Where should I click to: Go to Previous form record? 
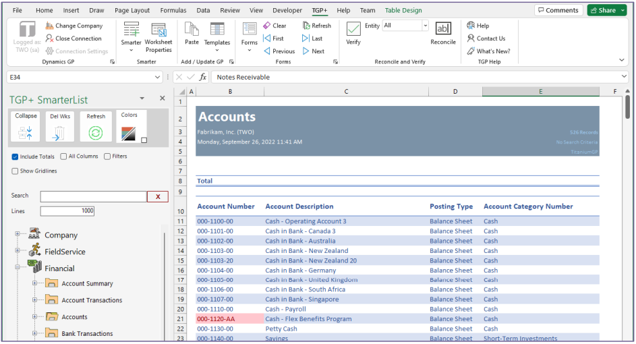pyautogui.click(x=279, y=51)
